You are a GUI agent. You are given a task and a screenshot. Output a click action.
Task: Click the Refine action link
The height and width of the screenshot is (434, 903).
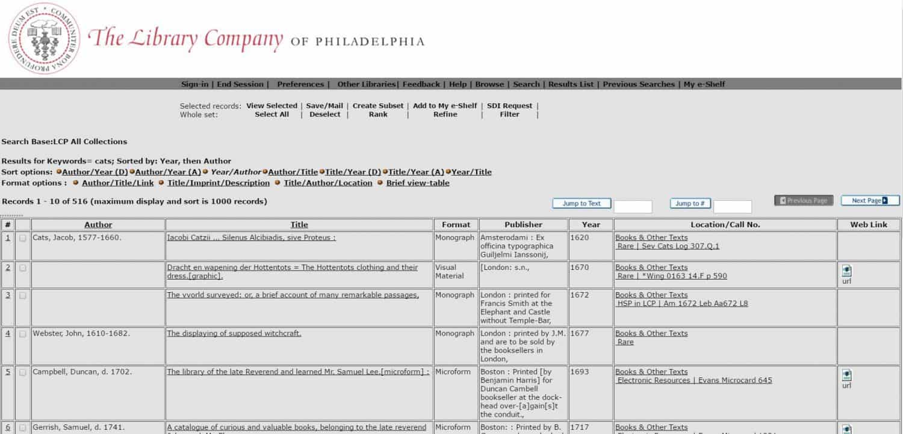click(x=445, y=114)
